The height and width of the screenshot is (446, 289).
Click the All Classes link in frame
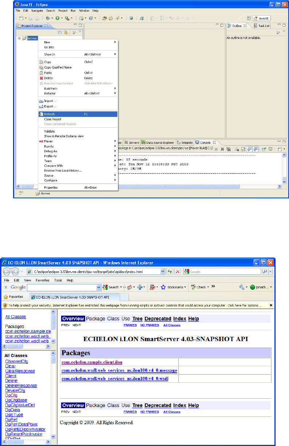(x=16, y=317)
